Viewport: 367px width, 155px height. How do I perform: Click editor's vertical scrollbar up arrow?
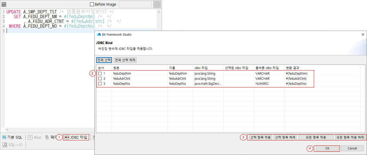pyautogui.click(x=159, y=11)
